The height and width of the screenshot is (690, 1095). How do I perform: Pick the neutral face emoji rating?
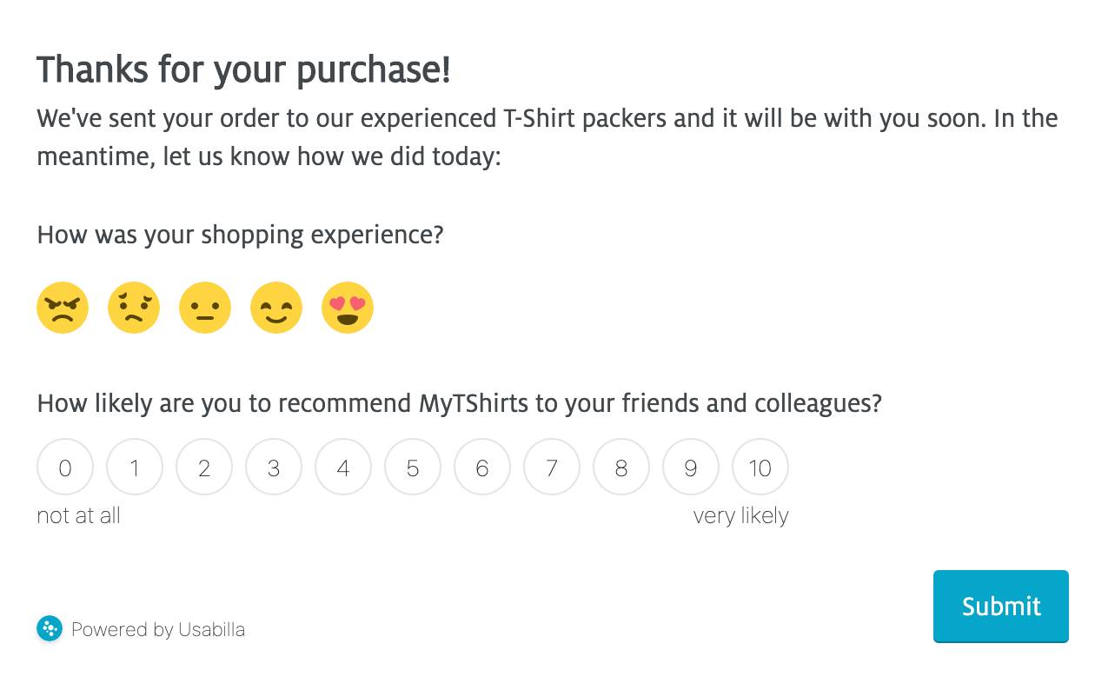(205, 309)
